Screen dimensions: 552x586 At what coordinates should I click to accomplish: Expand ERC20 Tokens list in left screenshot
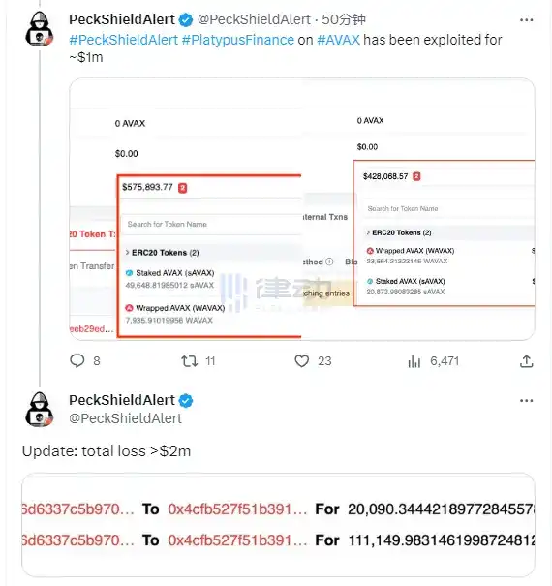(x=162, y=253)
